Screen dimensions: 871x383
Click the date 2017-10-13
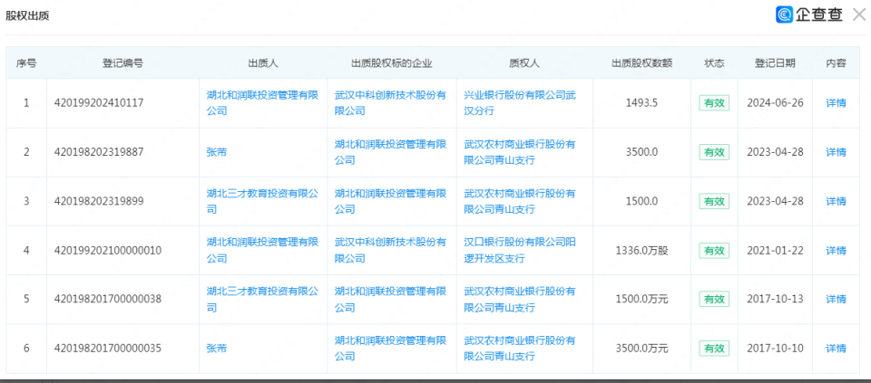(x=775, y=300)
